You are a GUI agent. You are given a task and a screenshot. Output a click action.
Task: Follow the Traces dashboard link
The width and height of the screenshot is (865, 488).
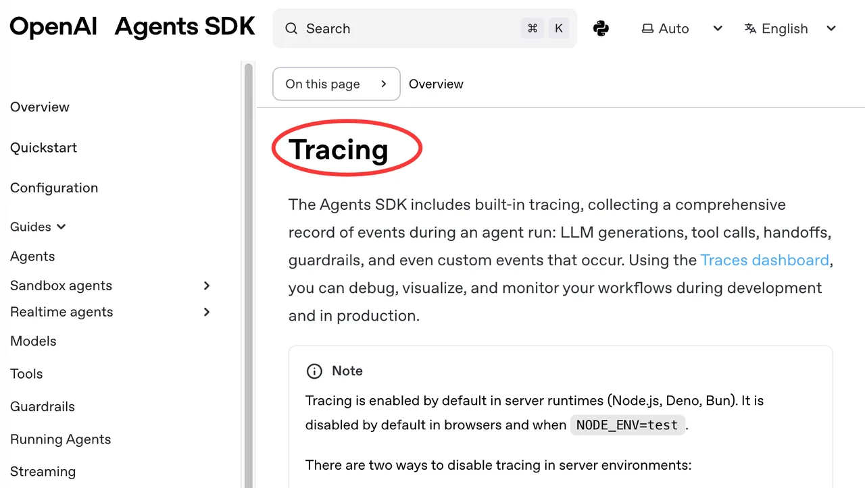tap(765, 260)
